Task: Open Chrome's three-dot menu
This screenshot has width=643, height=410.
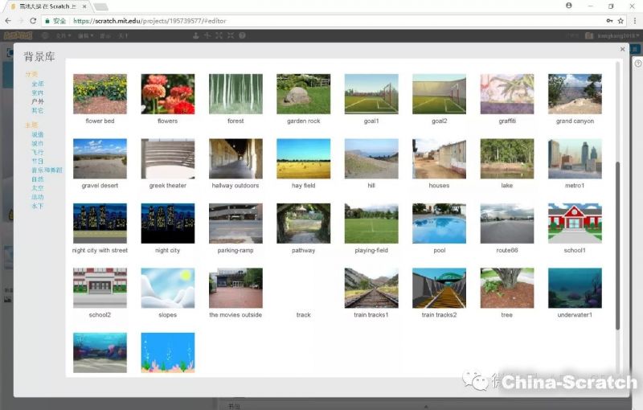Action: (x=633, y=21)
